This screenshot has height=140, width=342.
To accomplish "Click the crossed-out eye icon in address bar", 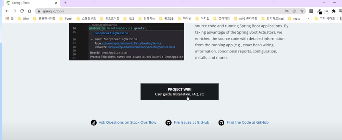I will (x=287, y=11).
